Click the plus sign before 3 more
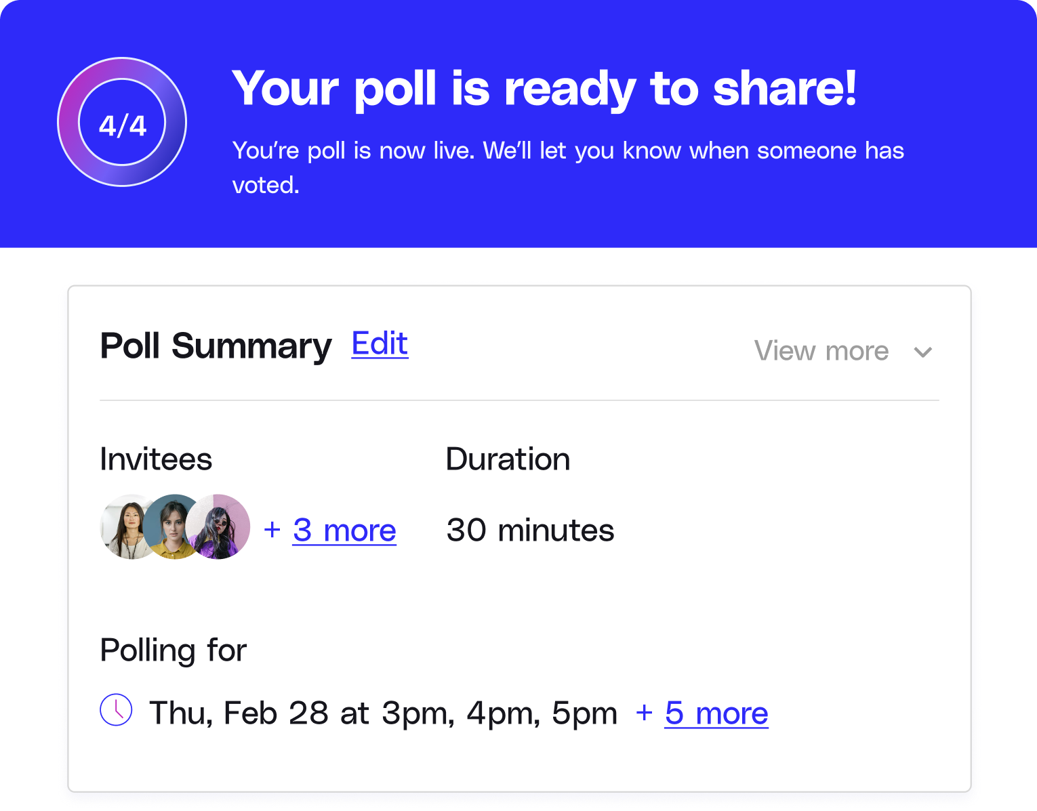 coord(272,529)
